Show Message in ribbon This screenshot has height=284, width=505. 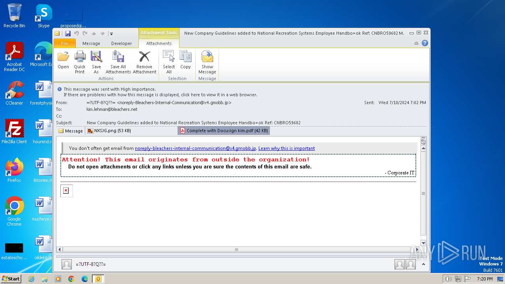(x=207, y=62)
